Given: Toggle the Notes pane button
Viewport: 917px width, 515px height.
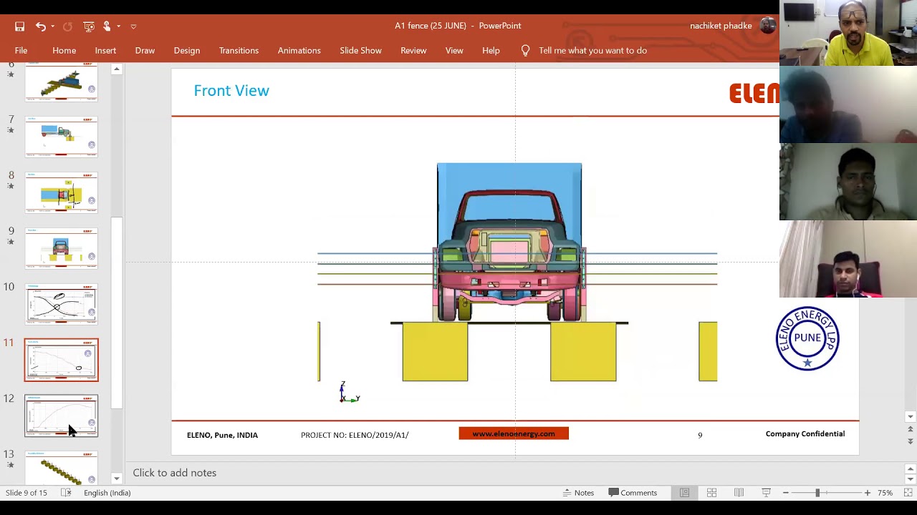Looking at the screenshot, I should [x=578, y=493].
